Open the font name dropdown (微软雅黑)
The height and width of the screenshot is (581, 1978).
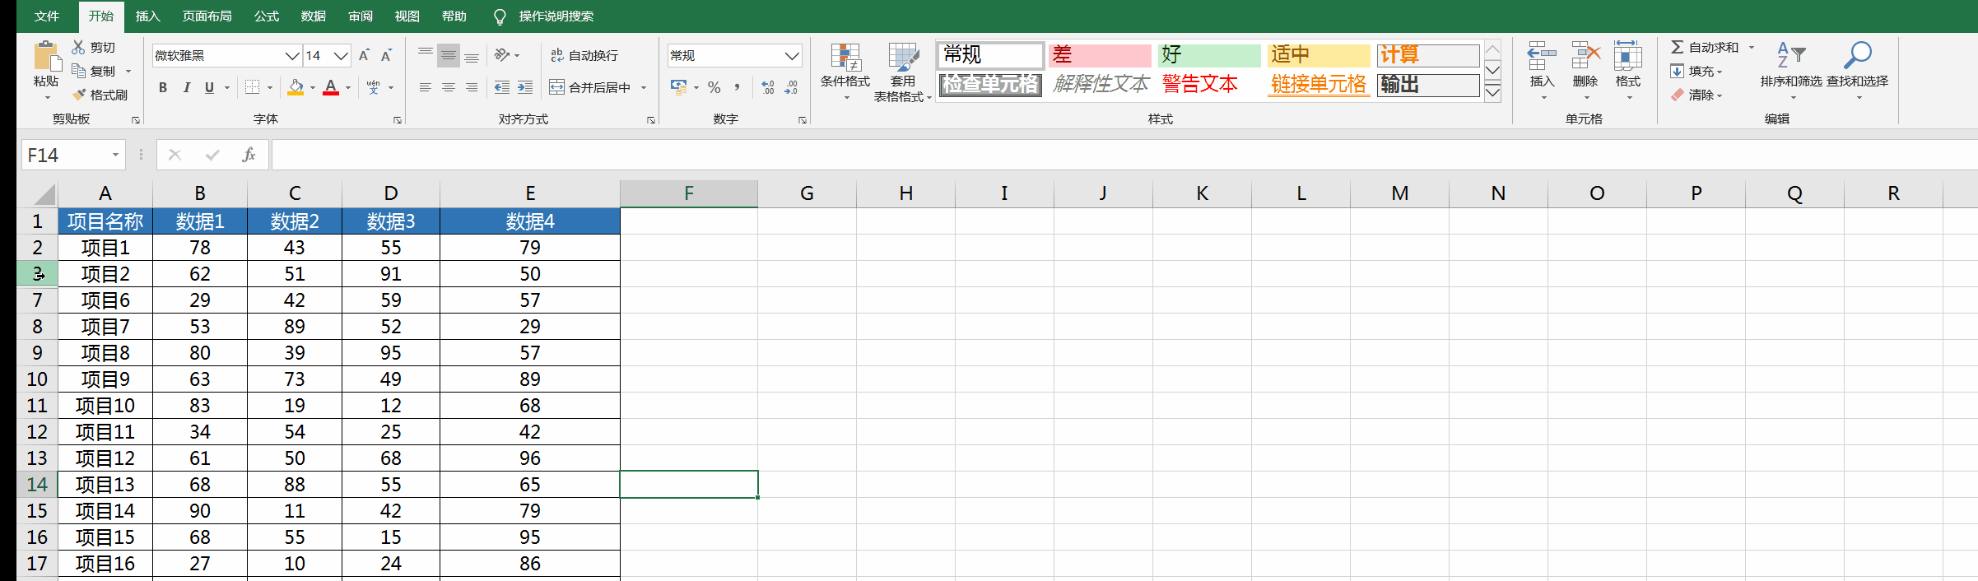[x=292, y=55]
